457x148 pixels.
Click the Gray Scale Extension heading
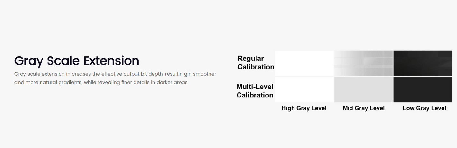[77, 61]
